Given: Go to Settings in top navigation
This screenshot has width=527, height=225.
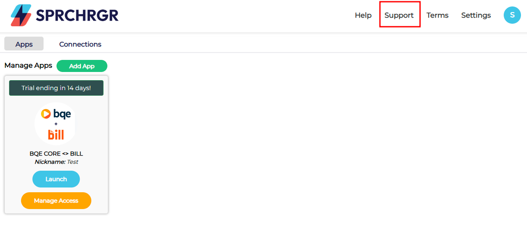Looking at the screenshot, I should tap(476, 15).
